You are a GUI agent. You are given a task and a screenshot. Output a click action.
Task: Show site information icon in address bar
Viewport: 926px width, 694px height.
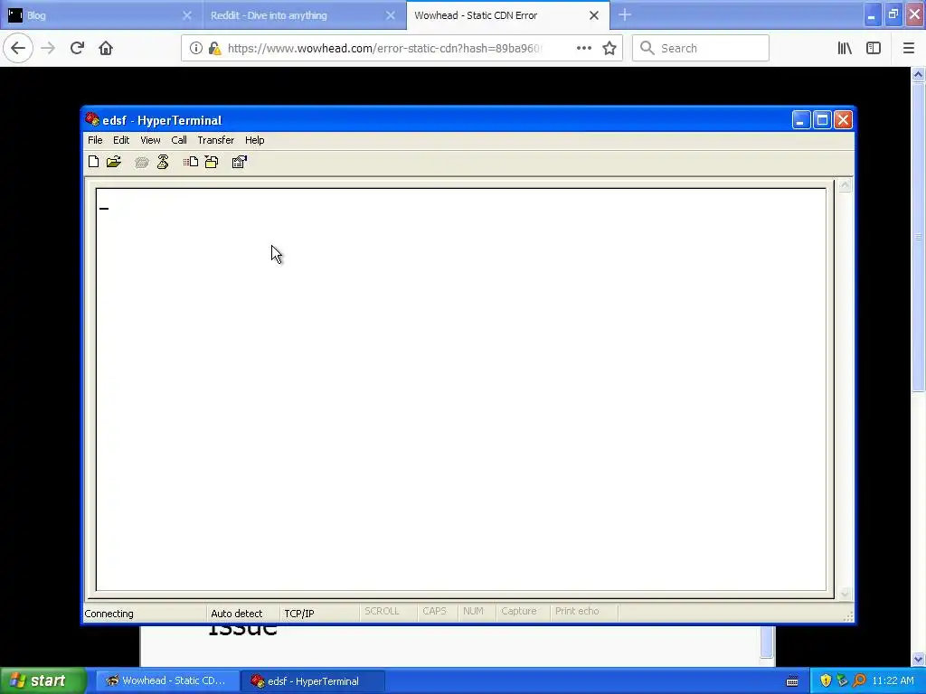point(196,48)
